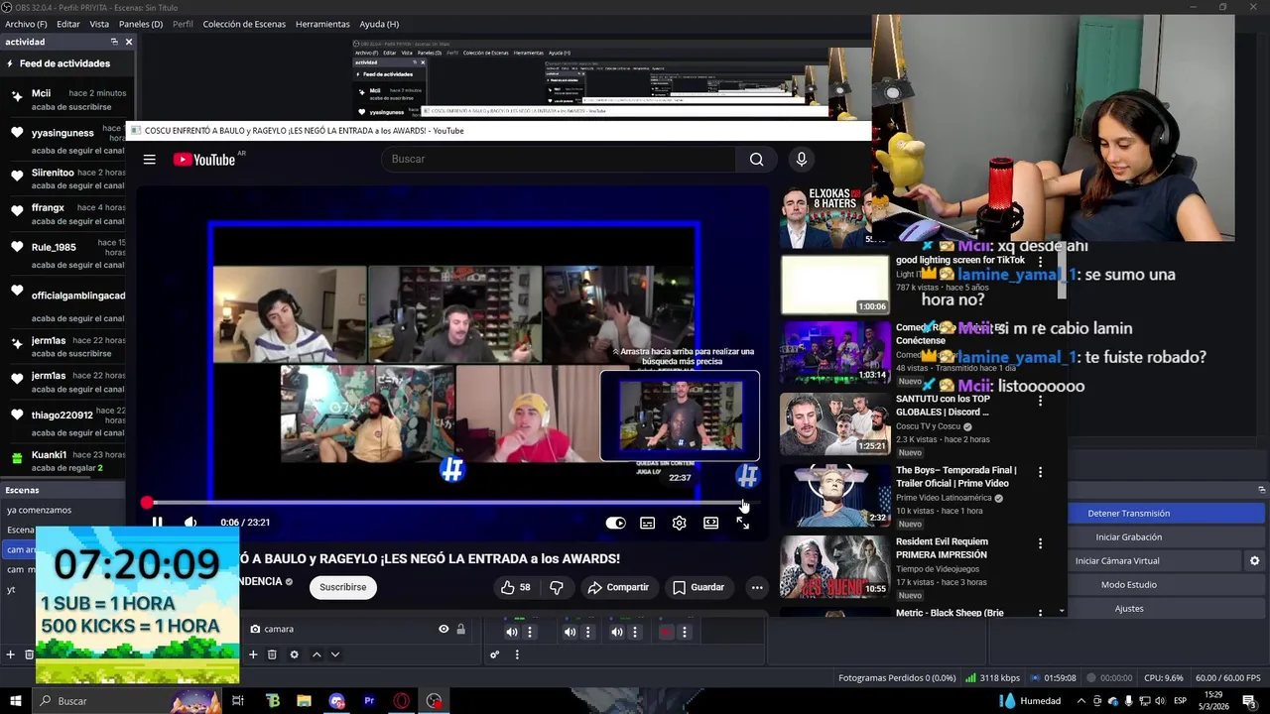Expand hidden system tray icons

pos(1081,701)
